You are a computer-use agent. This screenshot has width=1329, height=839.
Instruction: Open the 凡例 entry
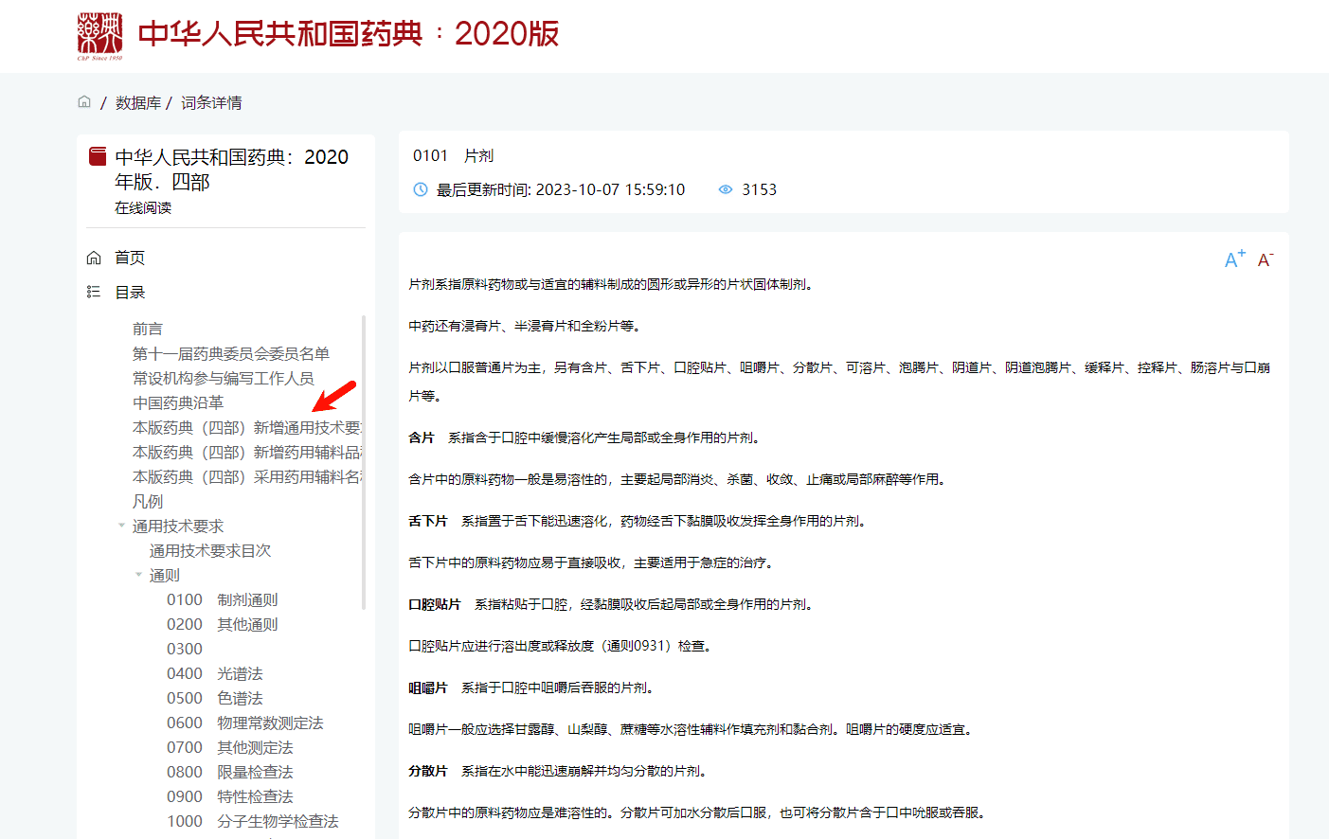pos(148,501)
